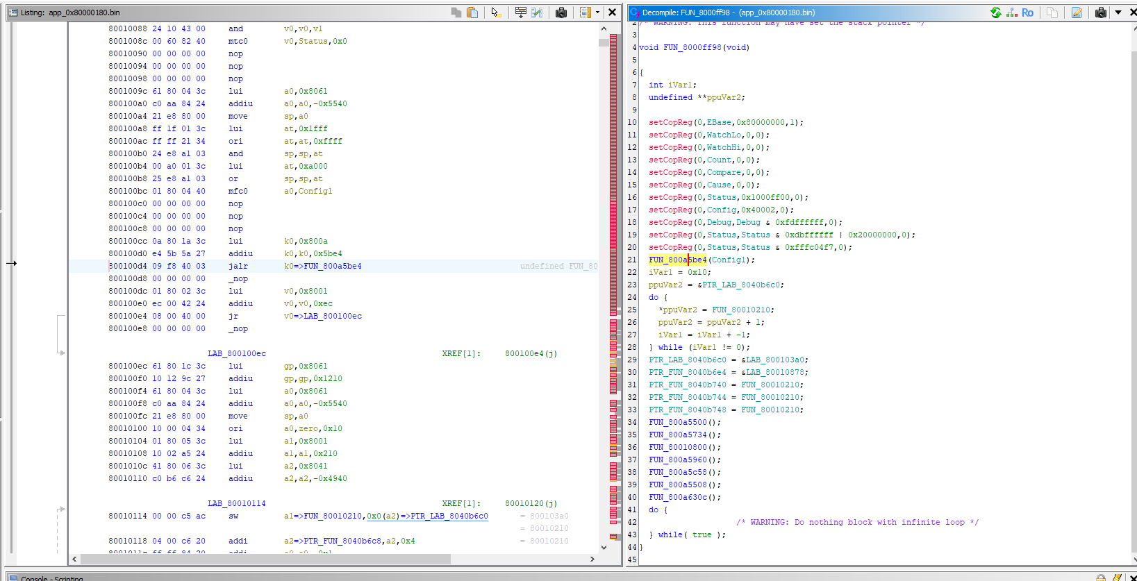This screenshot has width=1137, height=581.
Task: Click the FUN_800a5be4 label in the jalr line
Action: (x=332, y=266)
